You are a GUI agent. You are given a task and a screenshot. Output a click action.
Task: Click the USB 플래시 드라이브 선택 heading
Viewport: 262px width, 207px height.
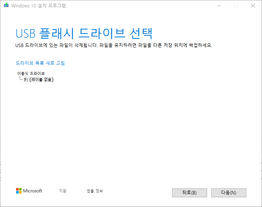pos(84,34)
